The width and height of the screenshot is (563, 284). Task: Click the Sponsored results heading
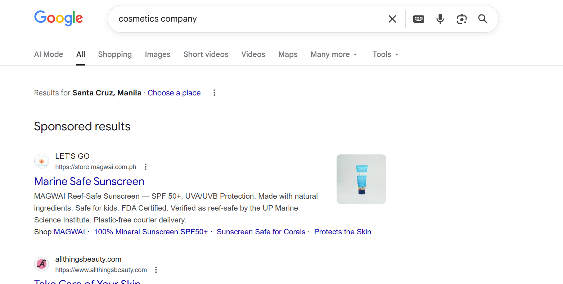click(x=82, y=126)
